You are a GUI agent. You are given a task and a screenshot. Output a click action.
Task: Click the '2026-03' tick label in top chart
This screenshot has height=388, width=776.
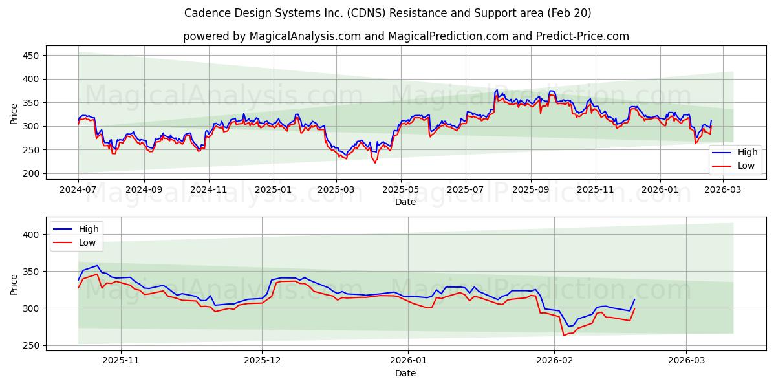tap(723, 191)
